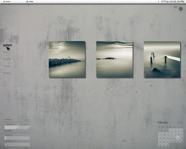Expand the hidden tray arrow beside the clock
The width and height of the screenshot is (186, 149).
pos(158,1)
